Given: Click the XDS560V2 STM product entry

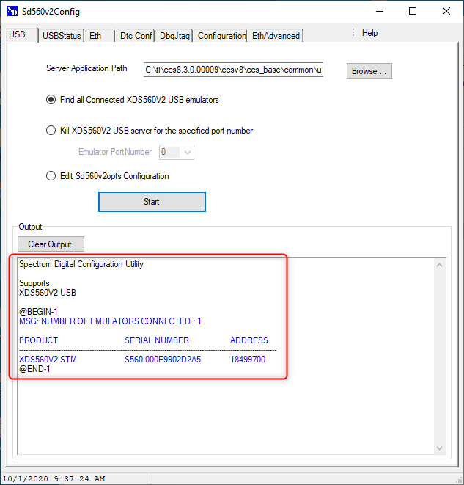Looking at the screenshot, I should (48, 359).
